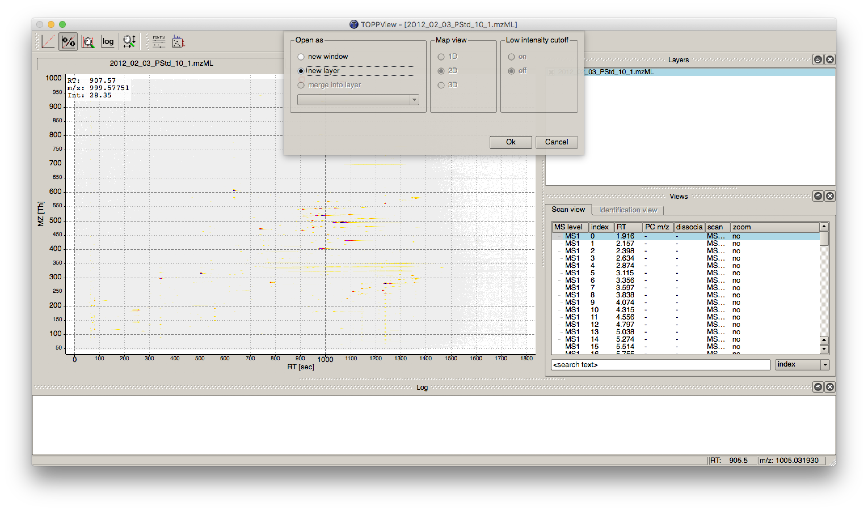Select the 1D map view
Image resolution: width=868 pixels, height=511 pixels.
[x=441, y=57]
